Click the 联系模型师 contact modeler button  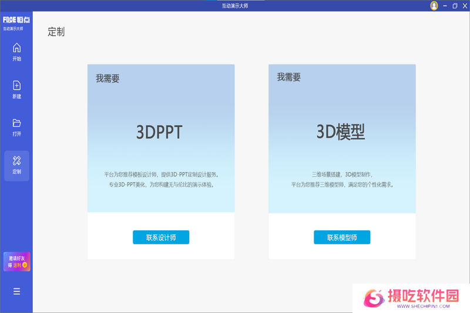[x=342, y=237]
